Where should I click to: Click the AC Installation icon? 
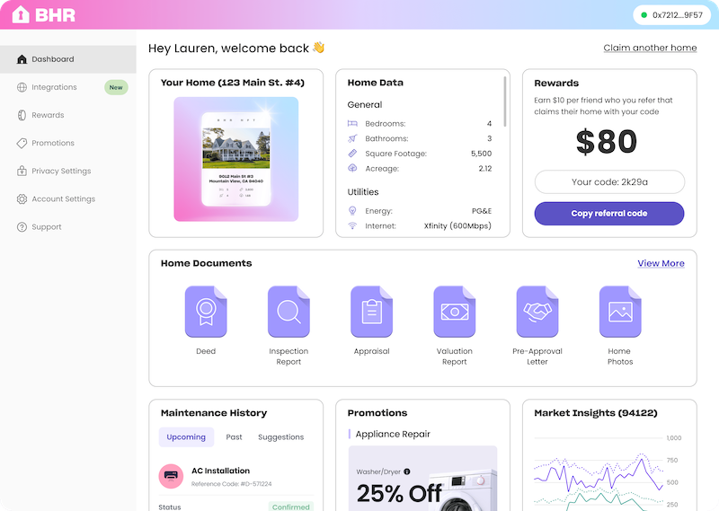click(x=171, y=476)
